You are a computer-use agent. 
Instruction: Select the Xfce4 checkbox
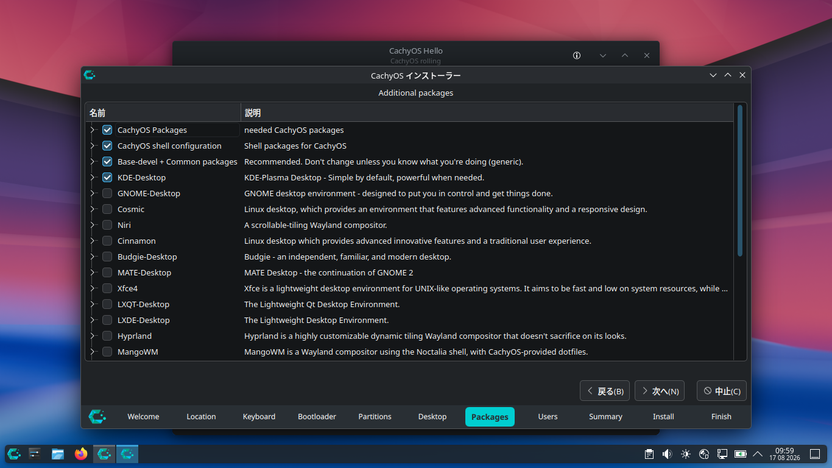click(107, 288)
